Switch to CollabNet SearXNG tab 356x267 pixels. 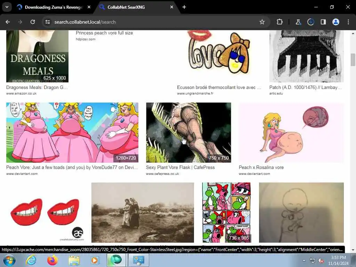pos(137,7)
